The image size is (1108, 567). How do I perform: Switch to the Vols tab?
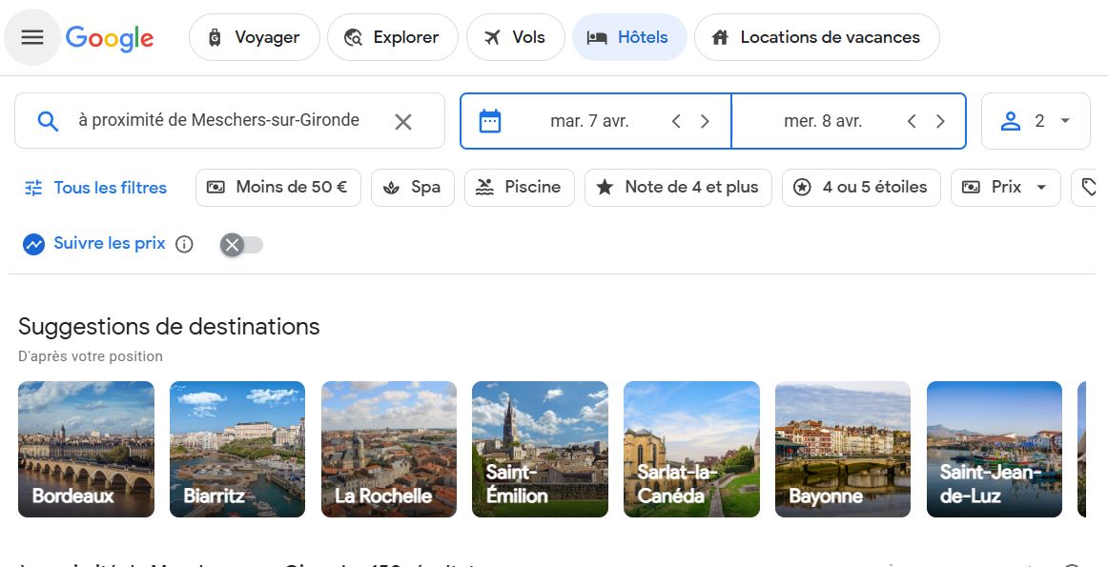515,38
